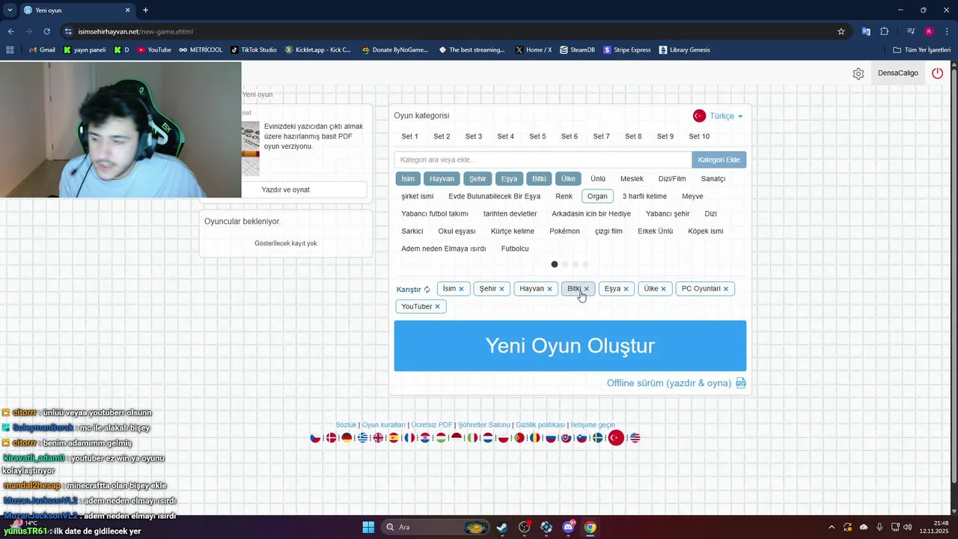
Task: Click the Yeni Oyun Oluştur button
Action: [570, 346]
